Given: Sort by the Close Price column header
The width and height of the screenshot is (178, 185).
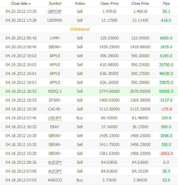Looking at the screenshot, I should point(140,4).
